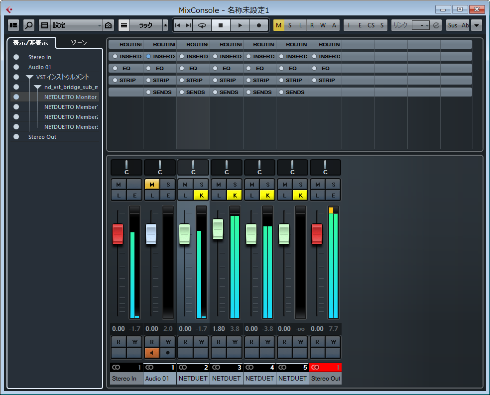
Task: Switch to the 表示/非表示 tab
Action: pos(31,43)
